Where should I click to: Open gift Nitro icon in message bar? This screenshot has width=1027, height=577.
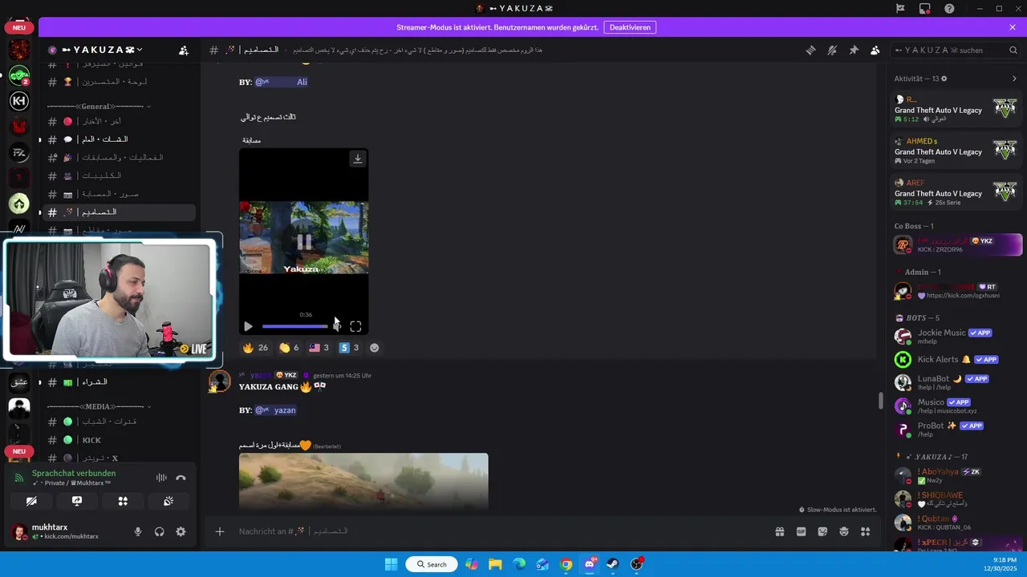[779, 531]
